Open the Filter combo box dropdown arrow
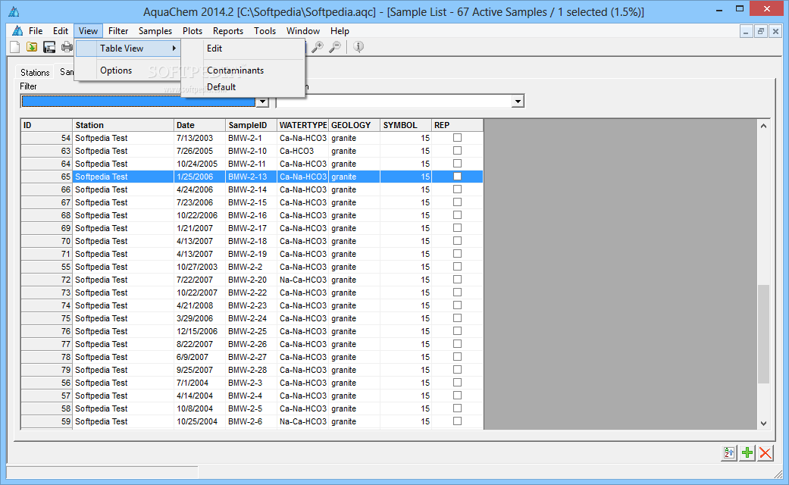This screenshot has height=485, width=789. tap(262, 102)
